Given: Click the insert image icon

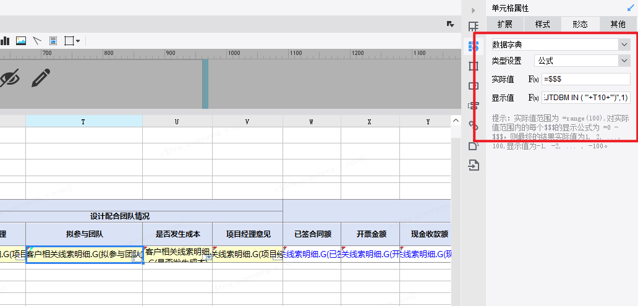Looking at the screenshot, I should [21, 41].
